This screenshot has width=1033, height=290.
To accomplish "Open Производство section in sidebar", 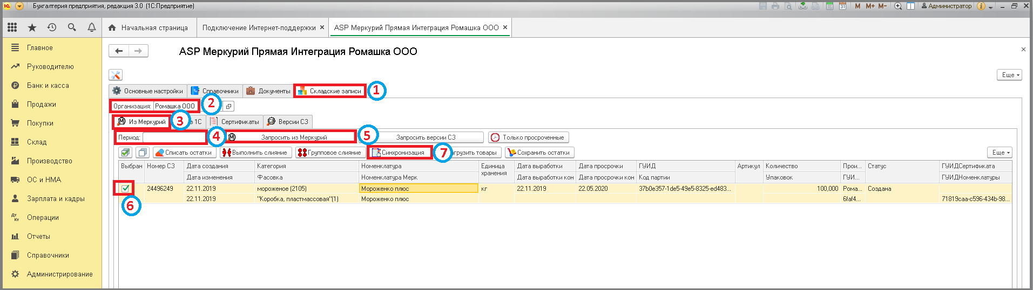I will click(x=49, y=161).
